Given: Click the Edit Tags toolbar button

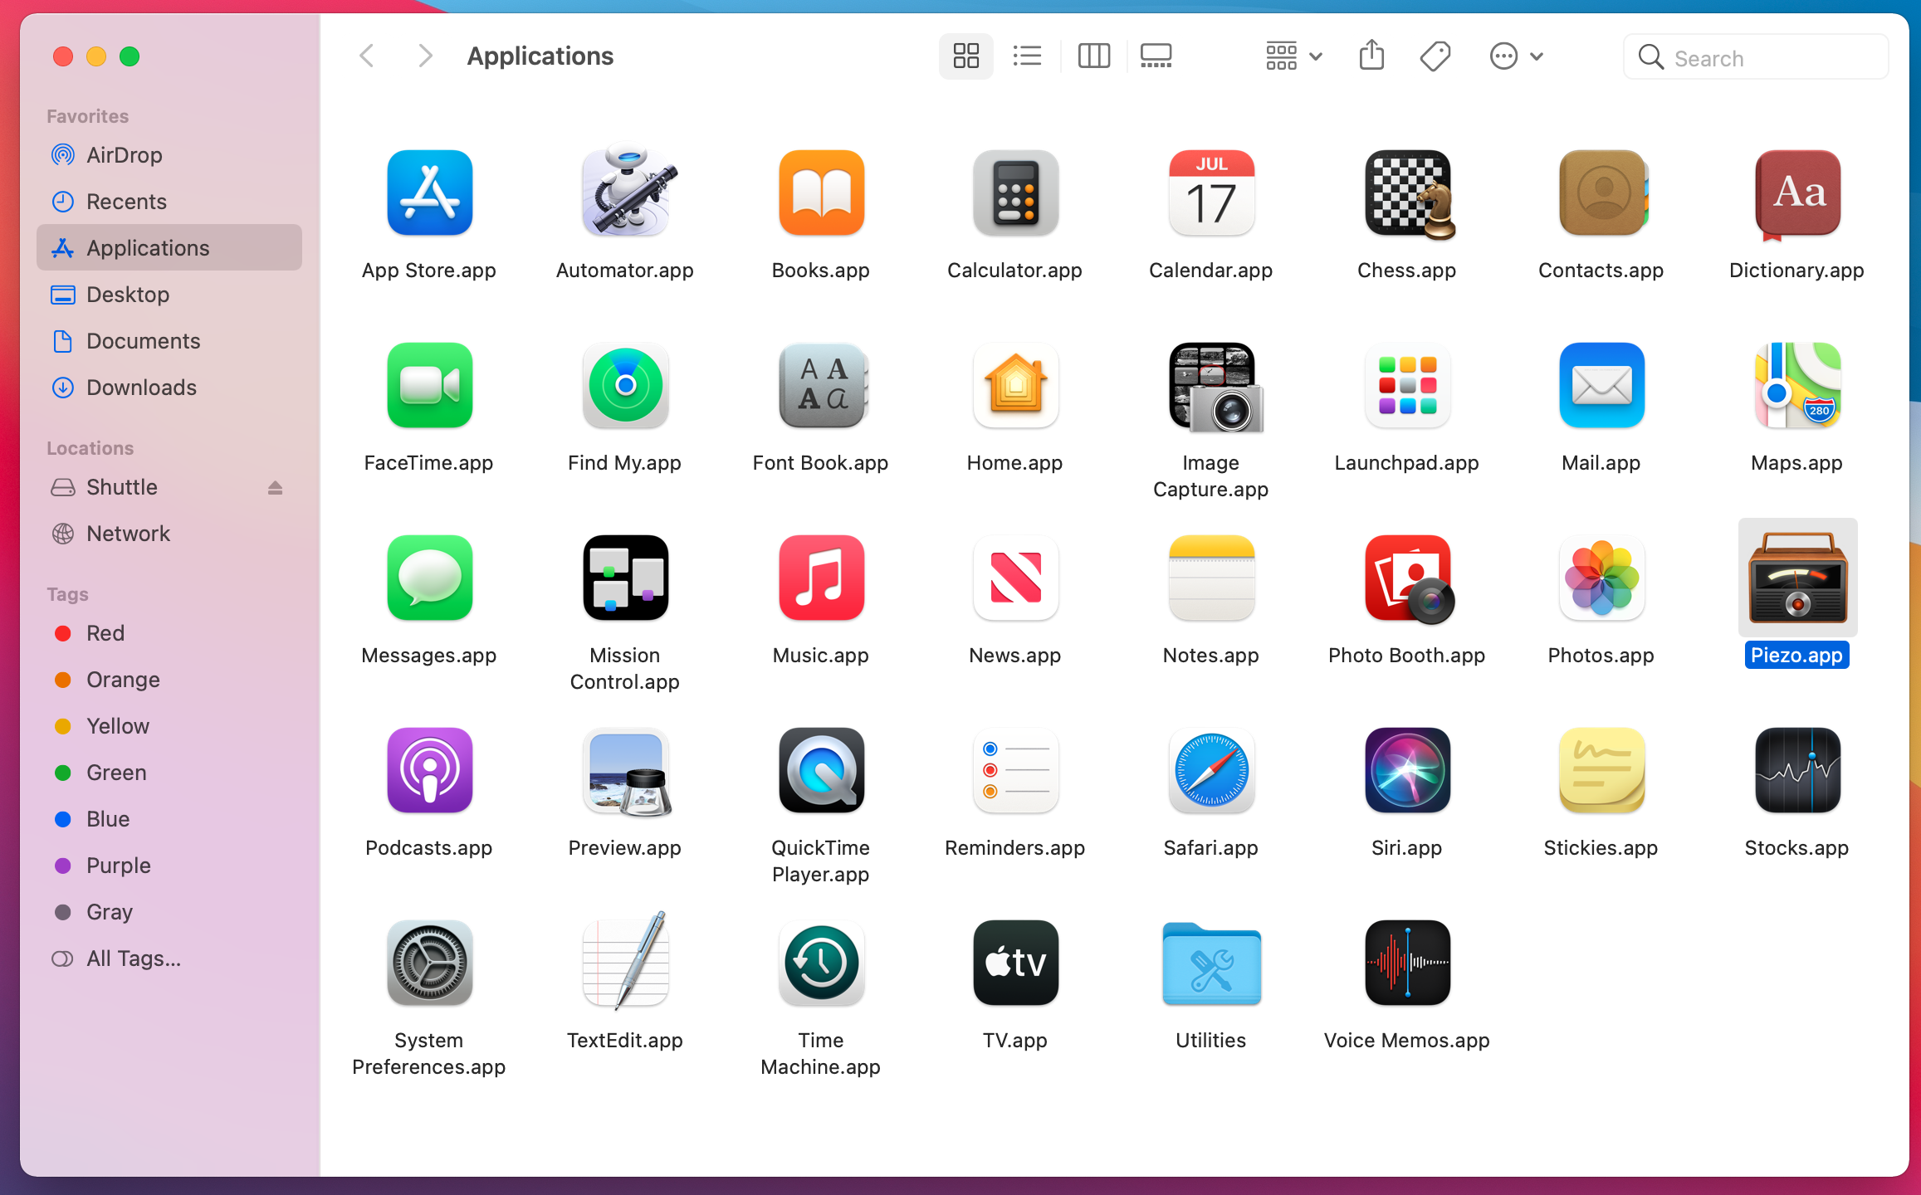Looking at the screenshot, I should 1435,56.
